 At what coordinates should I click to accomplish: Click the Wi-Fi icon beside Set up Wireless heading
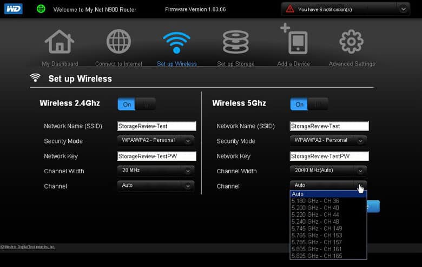click(x=35, y=78)
